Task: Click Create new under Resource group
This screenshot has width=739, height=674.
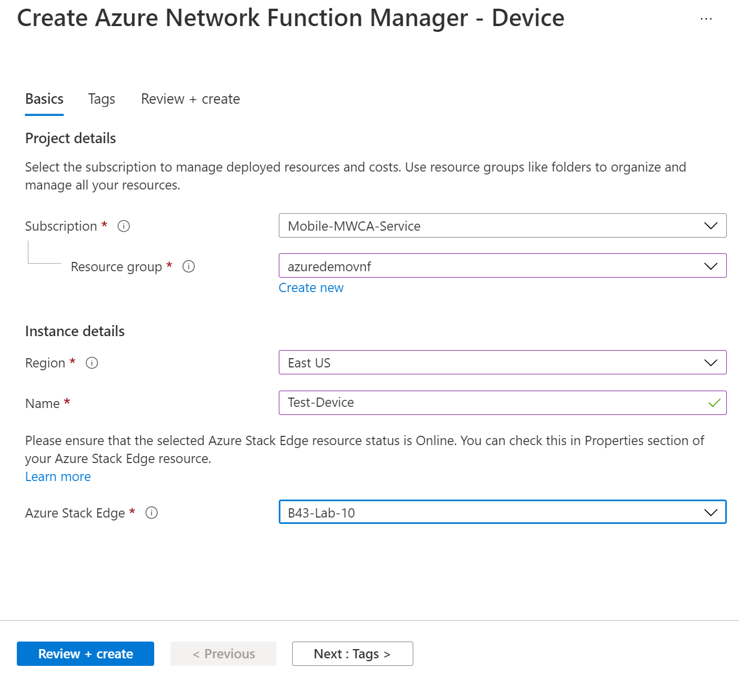Action: pos(311,287)
